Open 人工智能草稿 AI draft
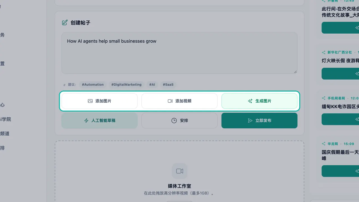The image size is (359, 202). (x=99, y=120)
